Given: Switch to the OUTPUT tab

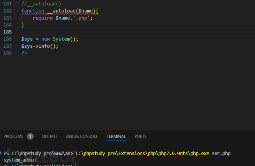Looking at the screenshot, I should (x=50, y=136).
